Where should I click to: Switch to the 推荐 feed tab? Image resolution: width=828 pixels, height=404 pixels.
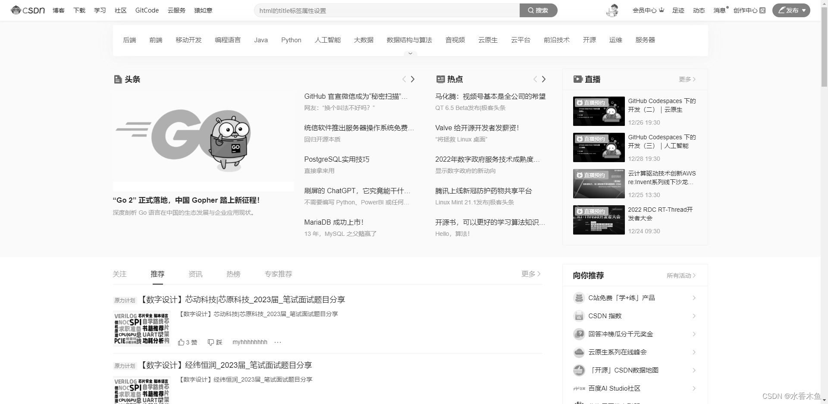click(157, 274)
